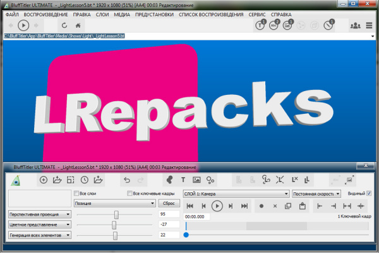Click the paste keyframe clipboard icon
The height and width of the screenshot is (253, 379).
click(x=302, y=206)
